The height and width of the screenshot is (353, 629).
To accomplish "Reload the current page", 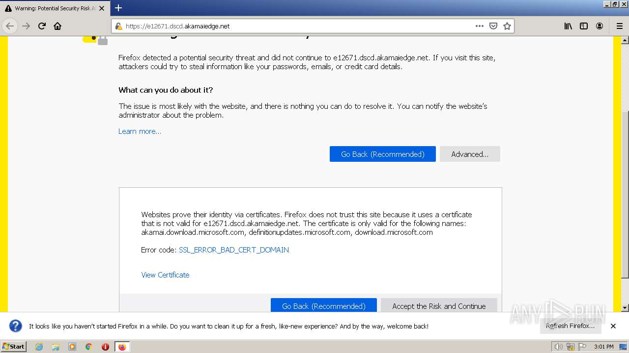I will [x=42, y=26].
